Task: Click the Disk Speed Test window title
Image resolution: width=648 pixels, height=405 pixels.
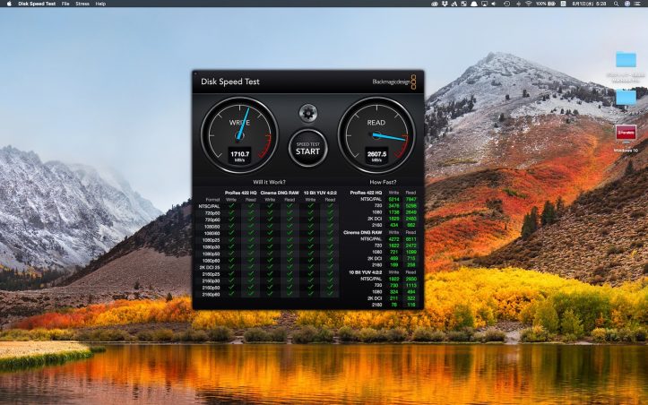Action: [x=230, y=82]
